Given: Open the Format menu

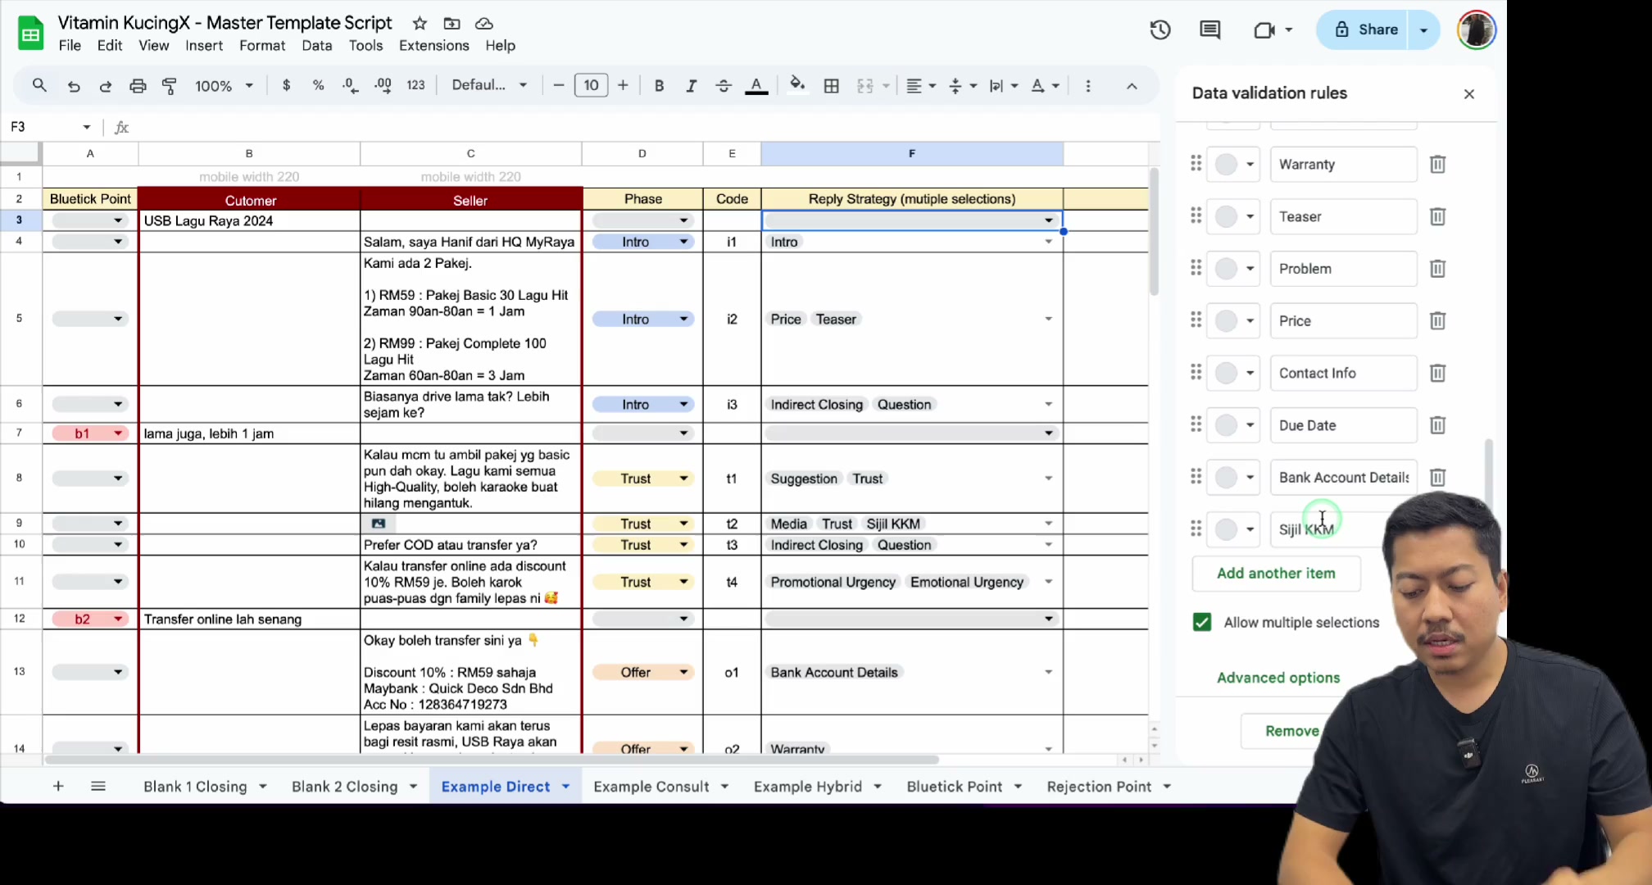Looking at the screenshot, I should coord(262,46).
